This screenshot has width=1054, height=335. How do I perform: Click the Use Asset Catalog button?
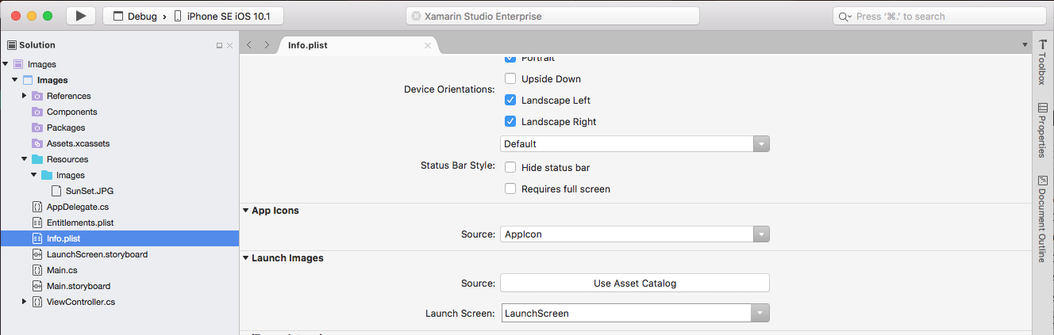coord(635,283)
